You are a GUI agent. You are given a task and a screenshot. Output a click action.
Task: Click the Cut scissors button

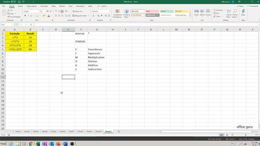tap(10, 10)
